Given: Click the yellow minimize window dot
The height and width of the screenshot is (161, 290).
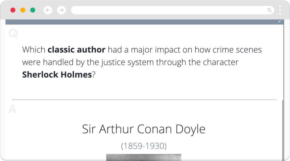Looking at the screenshot, I should (23, 10).
